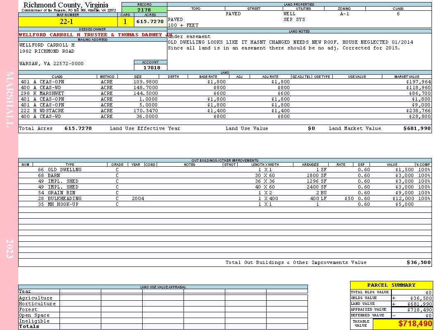Click the 28 BULKHEADING row

coord(225,198)
